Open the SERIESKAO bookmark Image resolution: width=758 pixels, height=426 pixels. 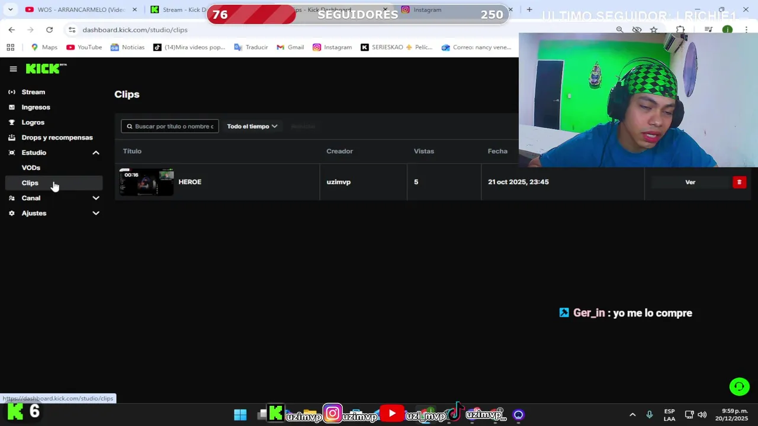397,47
